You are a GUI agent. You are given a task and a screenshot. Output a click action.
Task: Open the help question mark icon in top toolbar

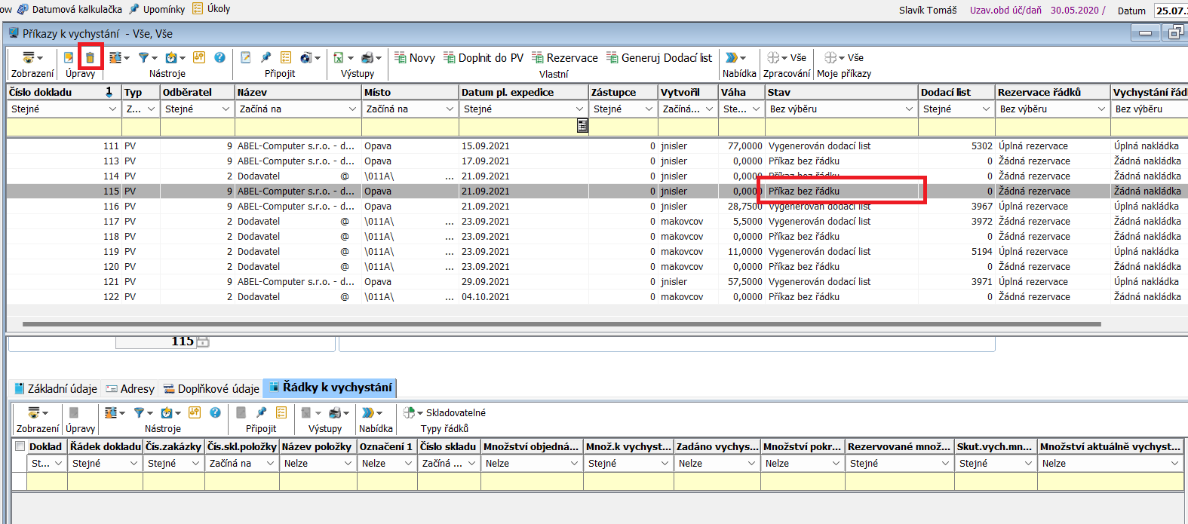(x=219, y=57)
